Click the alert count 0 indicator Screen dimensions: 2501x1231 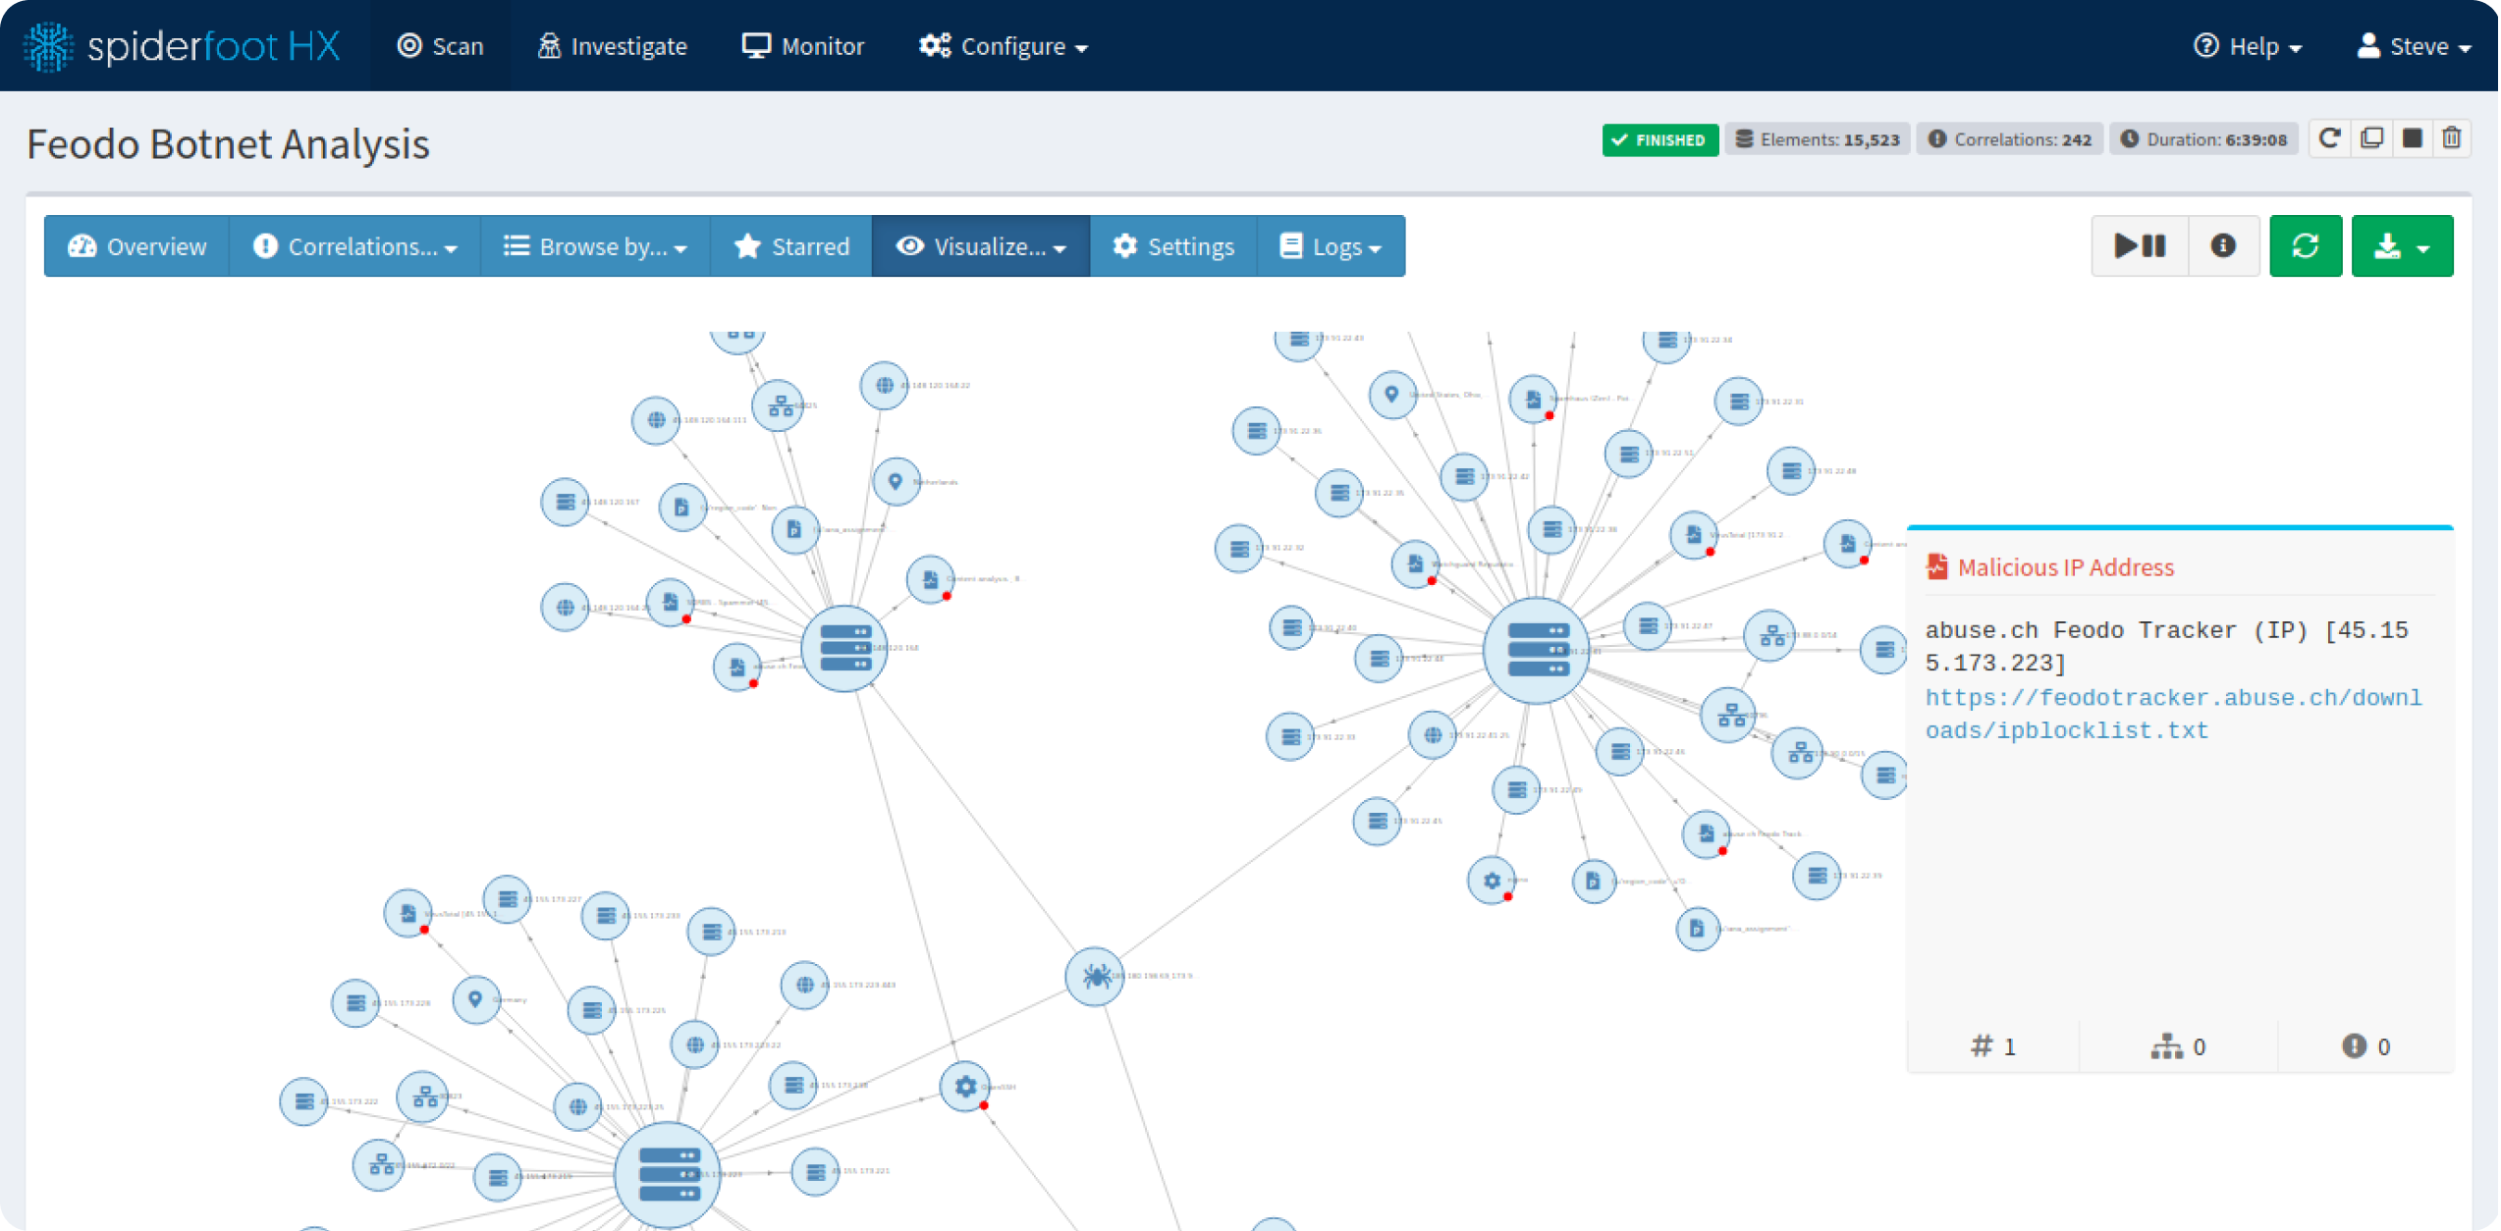(2366, 1046)
